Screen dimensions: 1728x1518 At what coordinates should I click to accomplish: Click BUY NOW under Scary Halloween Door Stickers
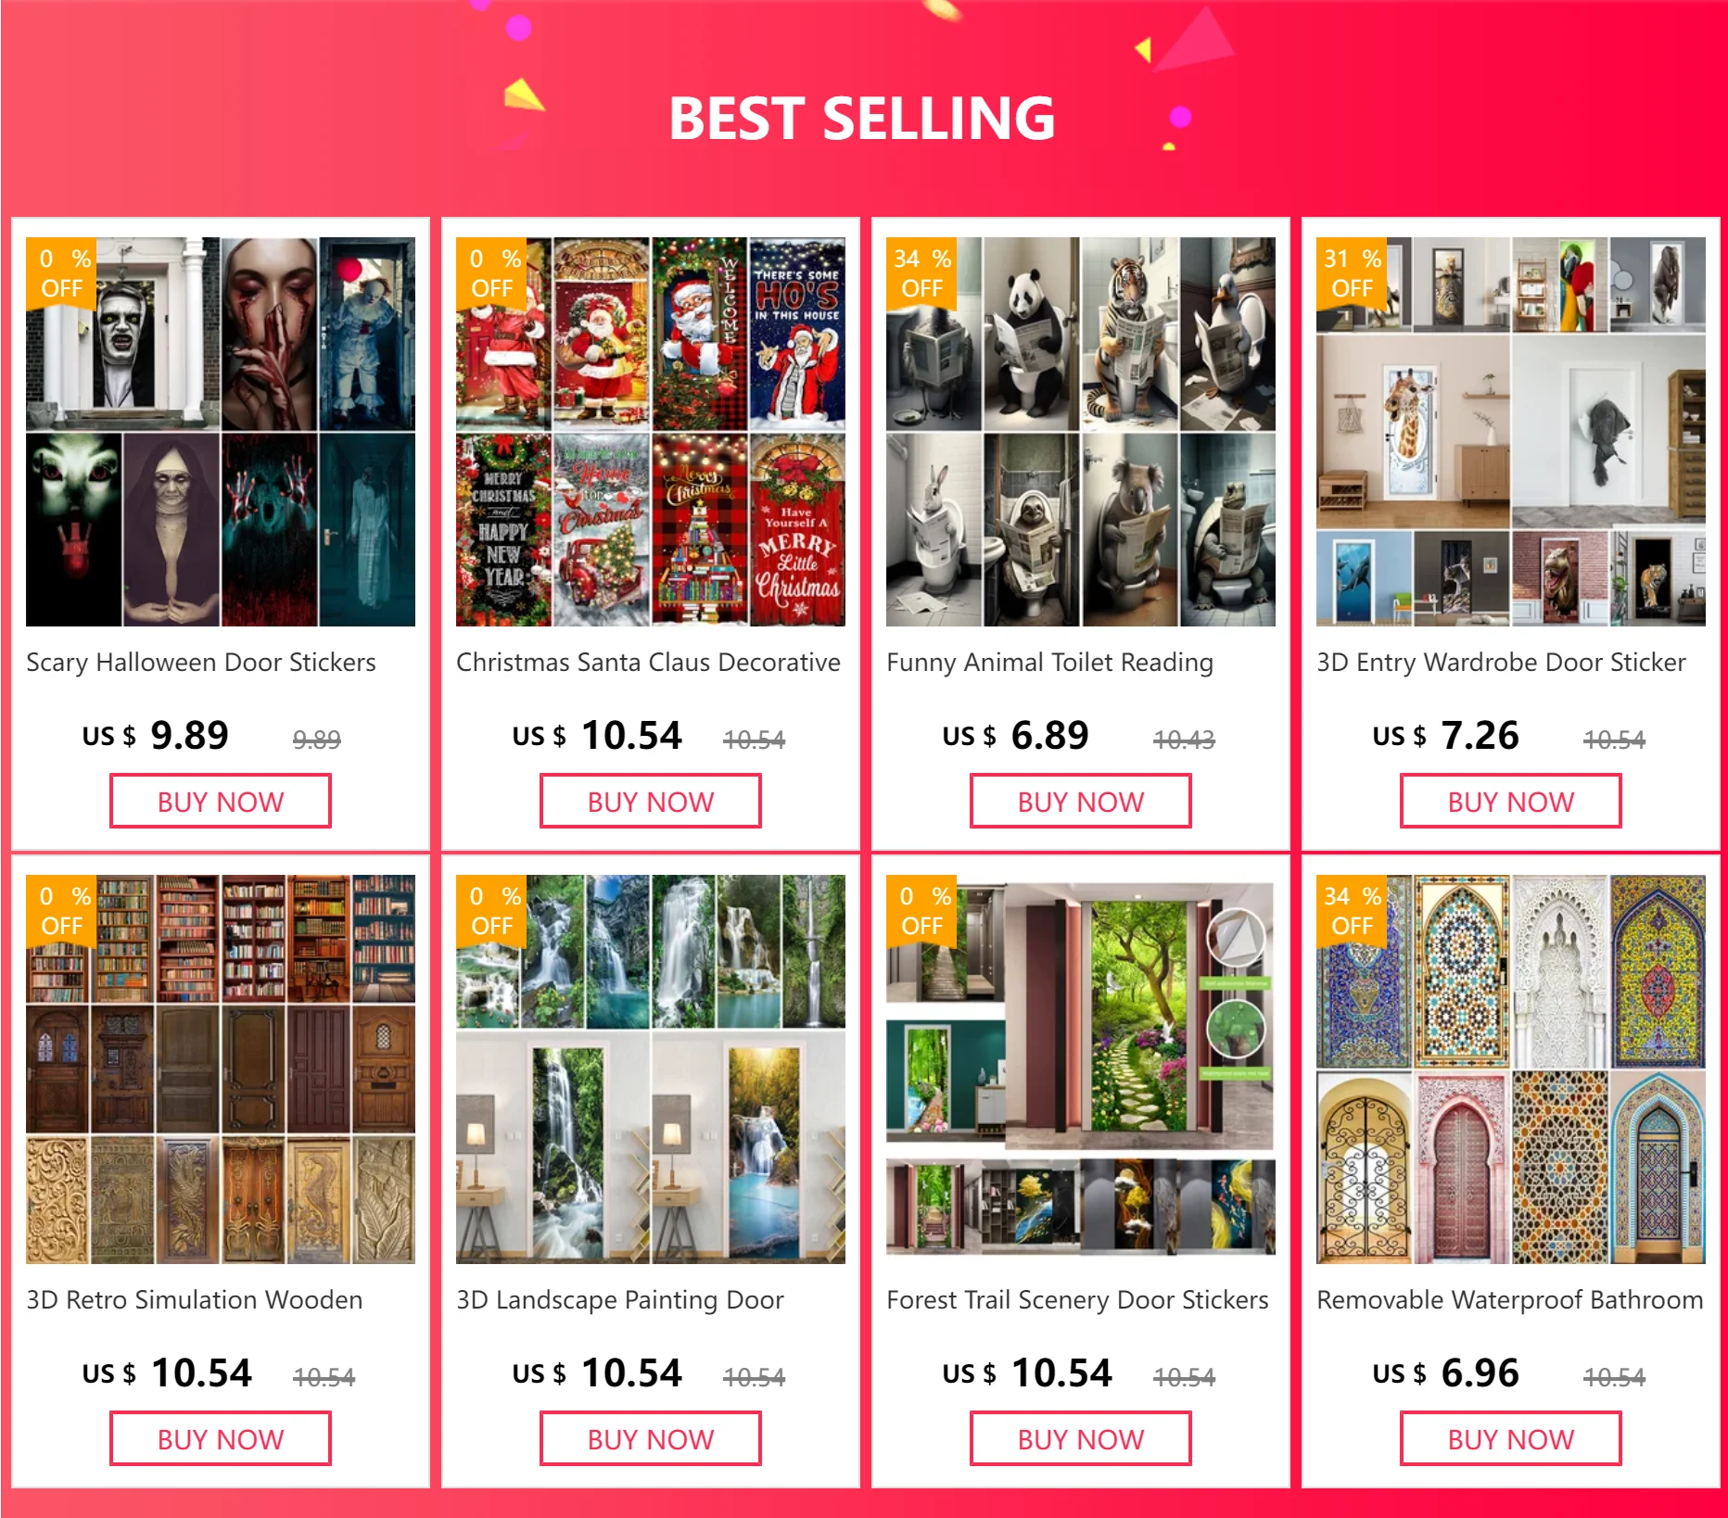(x=221, y=802)
